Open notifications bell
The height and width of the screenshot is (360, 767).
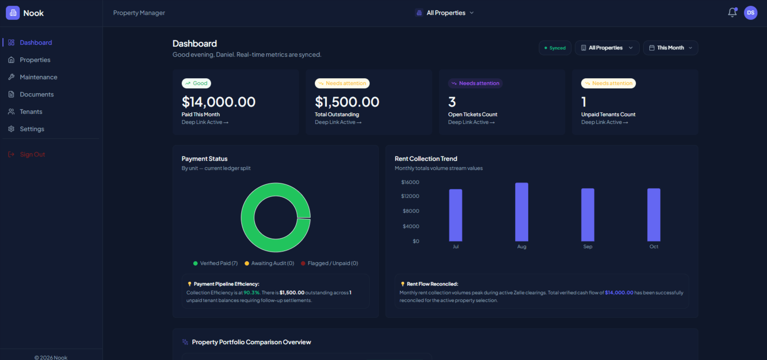[732, 12]
